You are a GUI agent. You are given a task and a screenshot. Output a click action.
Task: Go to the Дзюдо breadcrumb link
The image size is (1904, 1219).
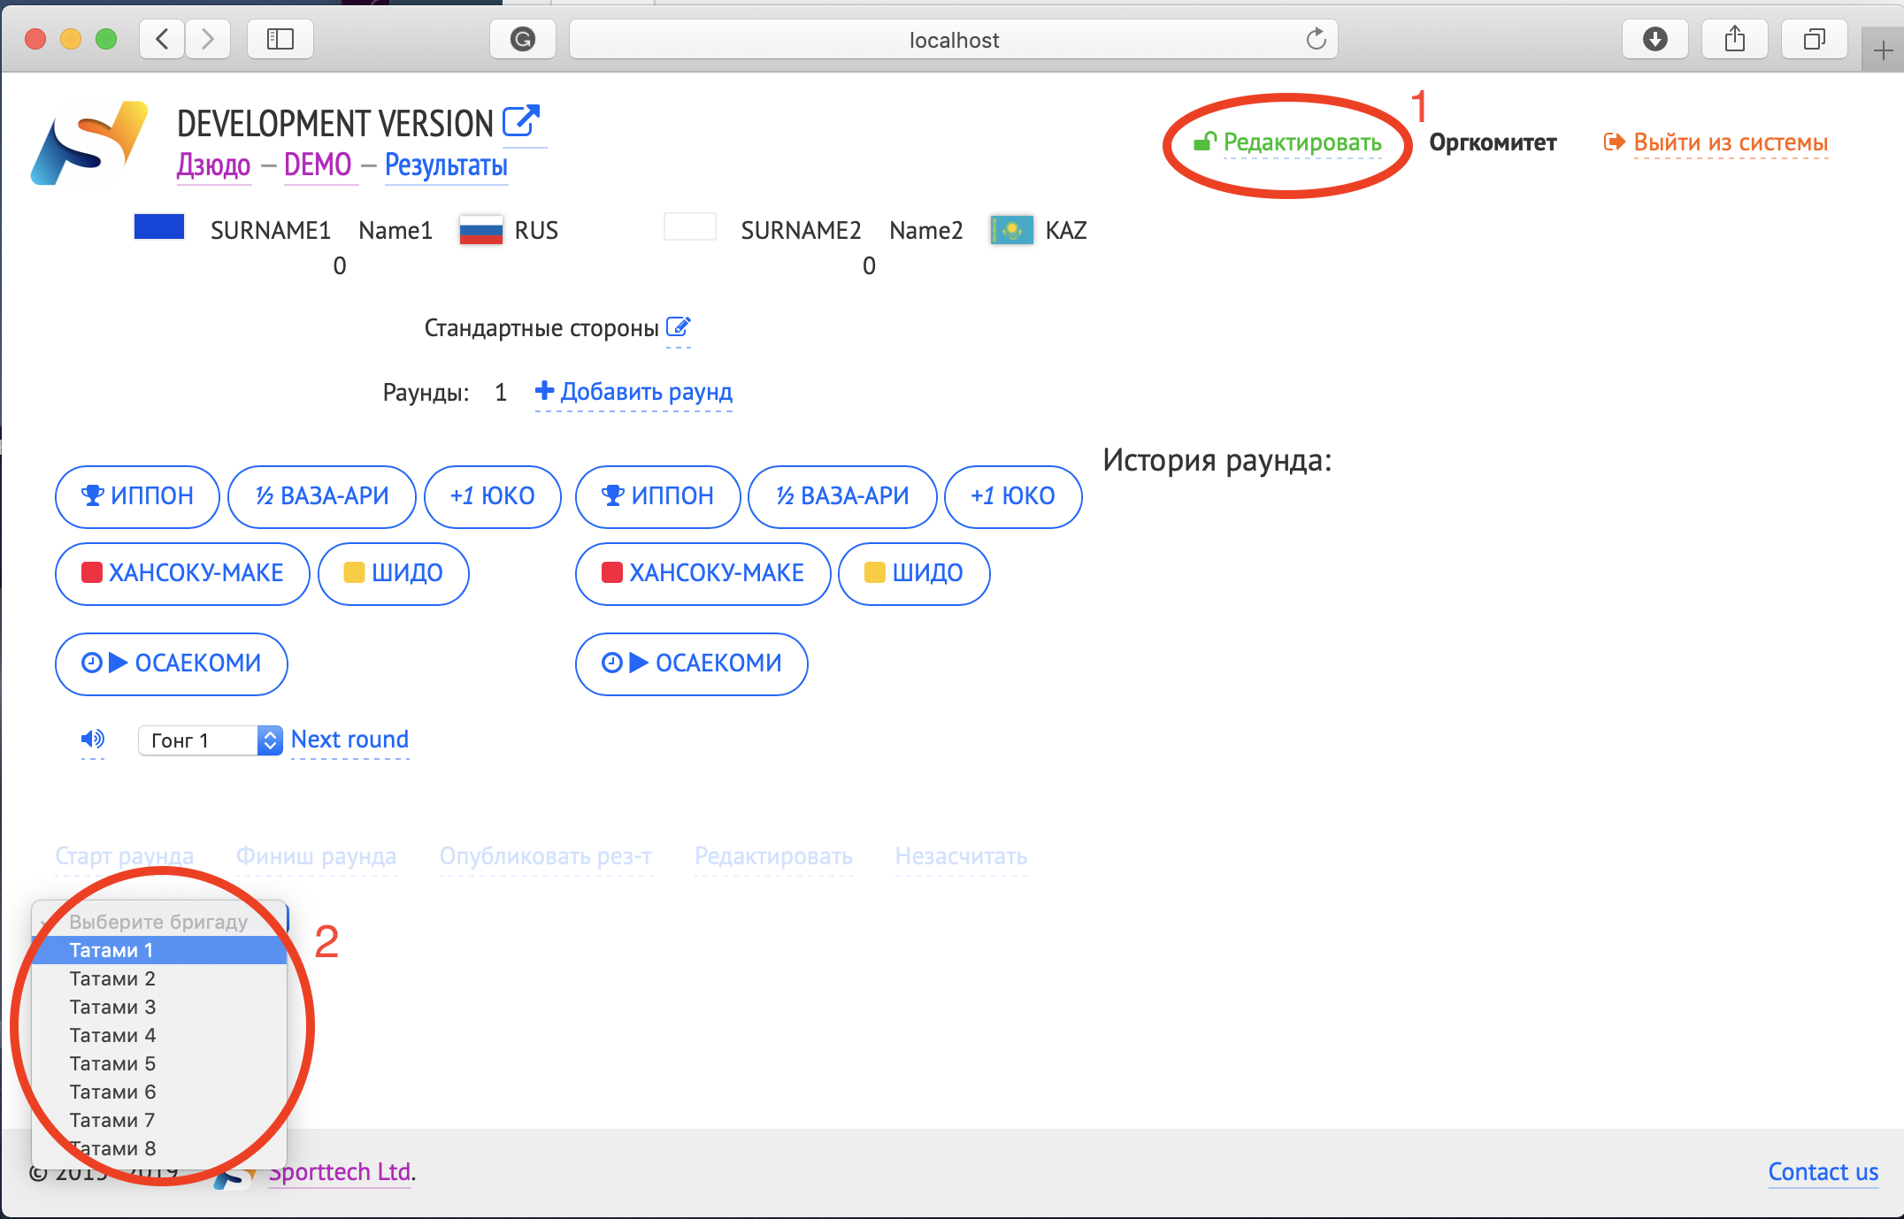[213, 165]
